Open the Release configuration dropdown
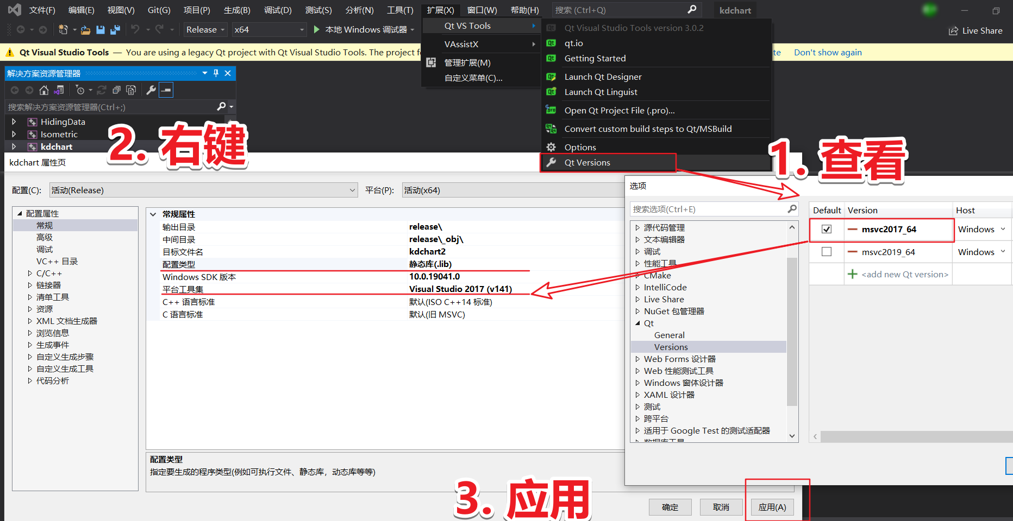The image size is (1013, 521). tap(205, 30)
